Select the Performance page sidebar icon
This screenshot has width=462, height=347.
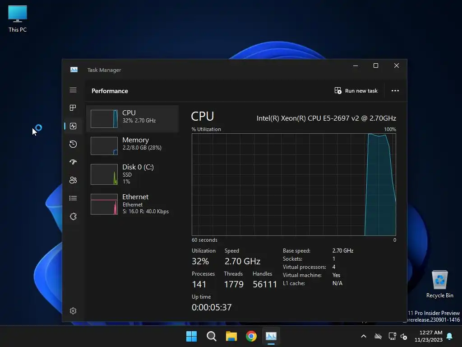click(73, 126)
